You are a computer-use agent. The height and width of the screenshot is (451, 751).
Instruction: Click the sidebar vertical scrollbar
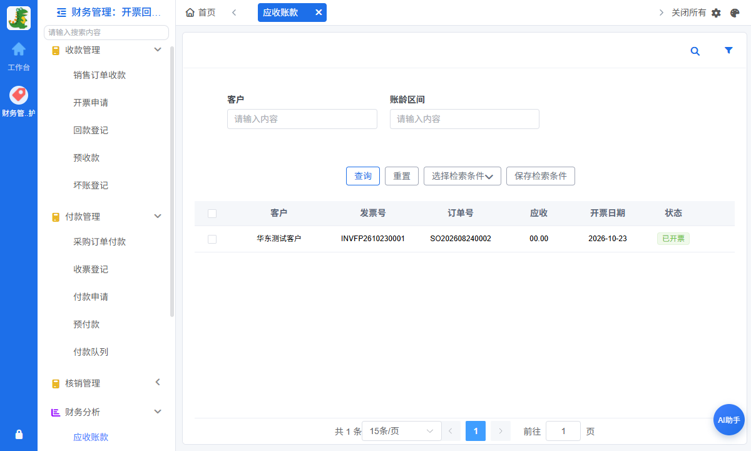172,182
